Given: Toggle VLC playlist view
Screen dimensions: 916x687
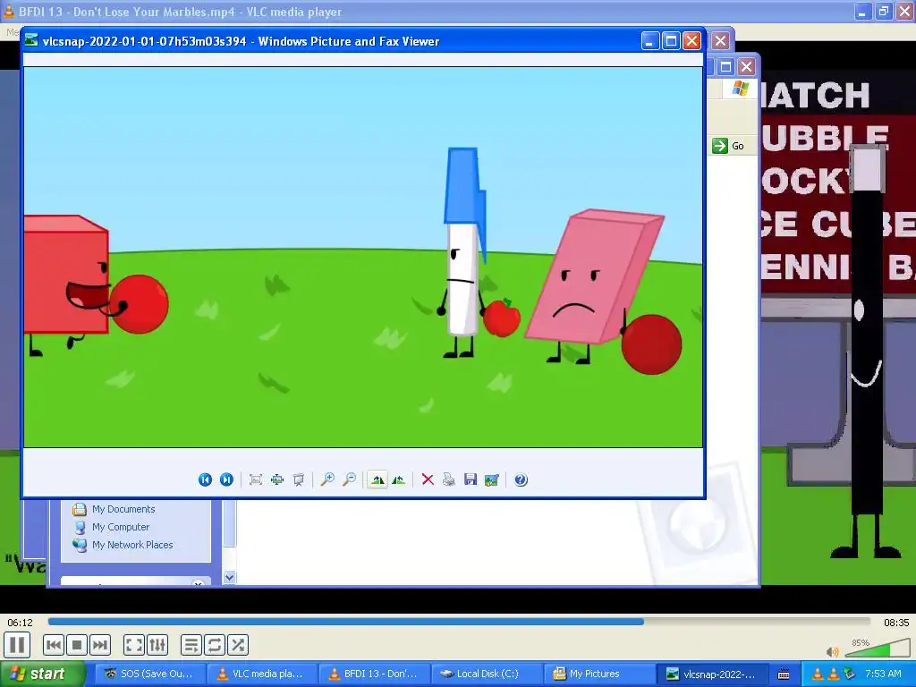Looking at the screenshot, I should tap(191, 645).
